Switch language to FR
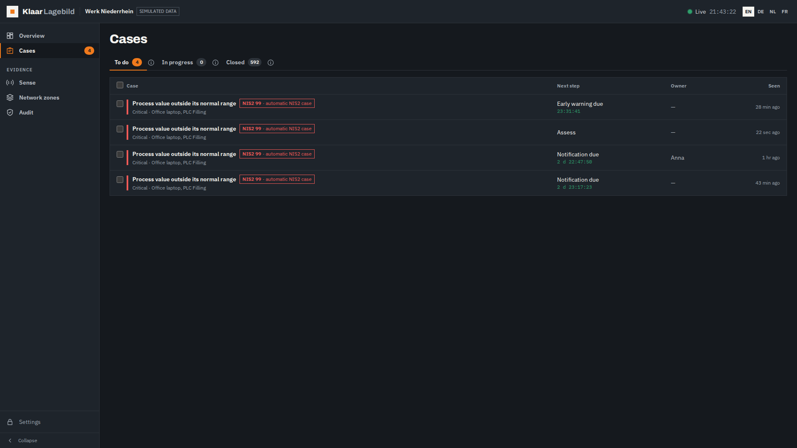 coord(785,12)
